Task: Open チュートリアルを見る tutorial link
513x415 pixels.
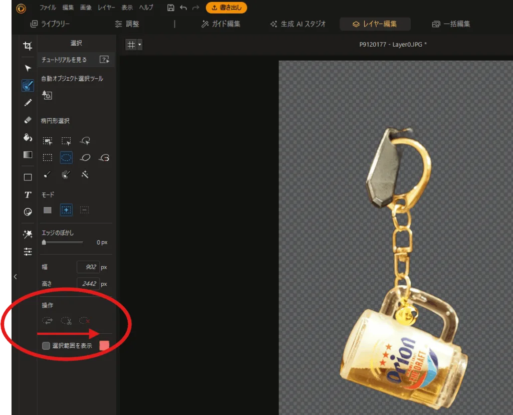Action: [x=76, y=60]
